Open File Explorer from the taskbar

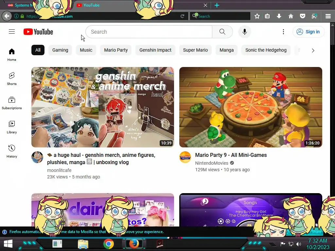click(83, 244)
